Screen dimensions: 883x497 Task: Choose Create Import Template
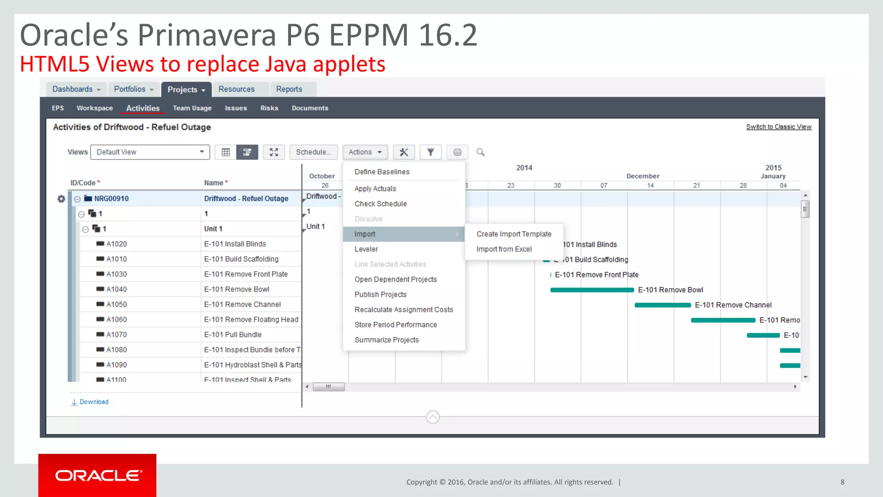point(514,234)
